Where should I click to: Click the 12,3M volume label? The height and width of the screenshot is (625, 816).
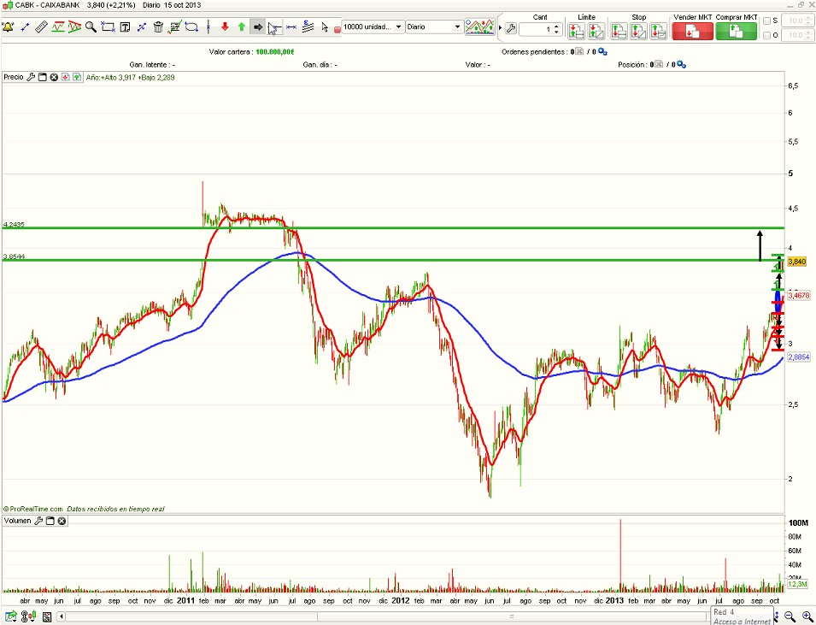[x=797, y=584]
